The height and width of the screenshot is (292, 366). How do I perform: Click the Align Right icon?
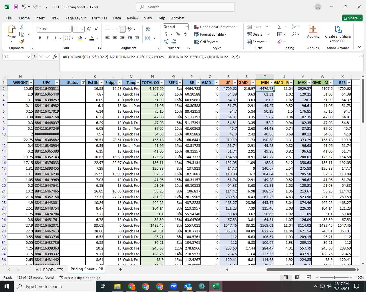click(122, 38)
